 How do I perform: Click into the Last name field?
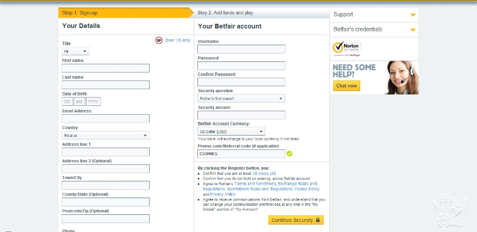click(x=106, y=84)
